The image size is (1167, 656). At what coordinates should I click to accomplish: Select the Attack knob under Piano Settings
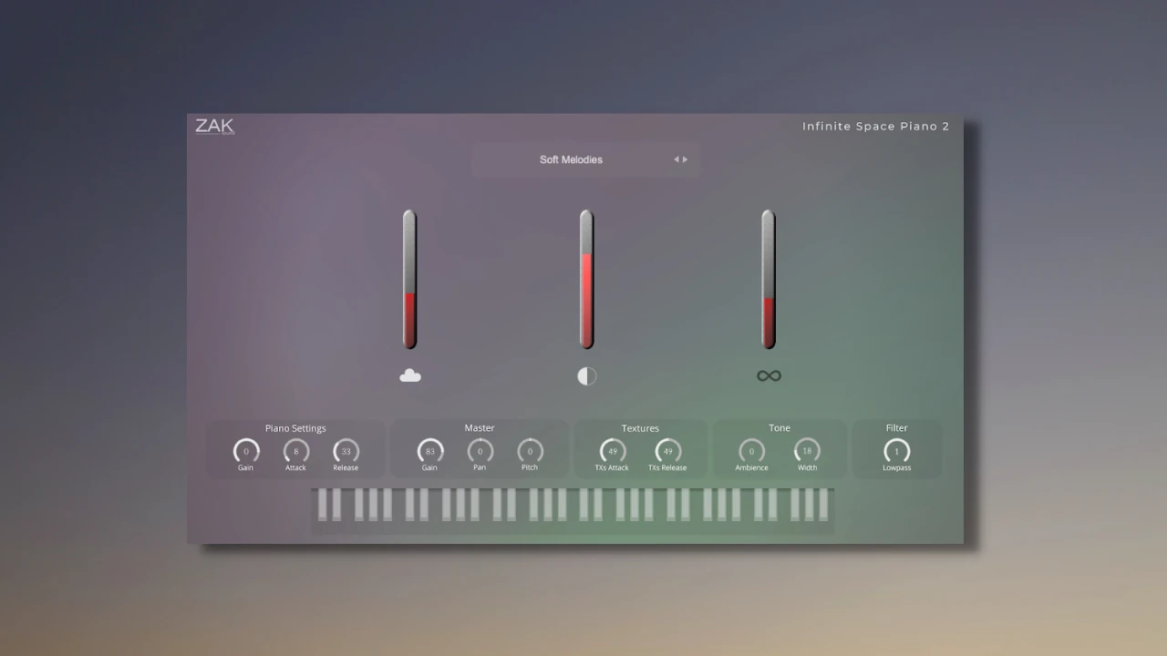pos(295,451)
